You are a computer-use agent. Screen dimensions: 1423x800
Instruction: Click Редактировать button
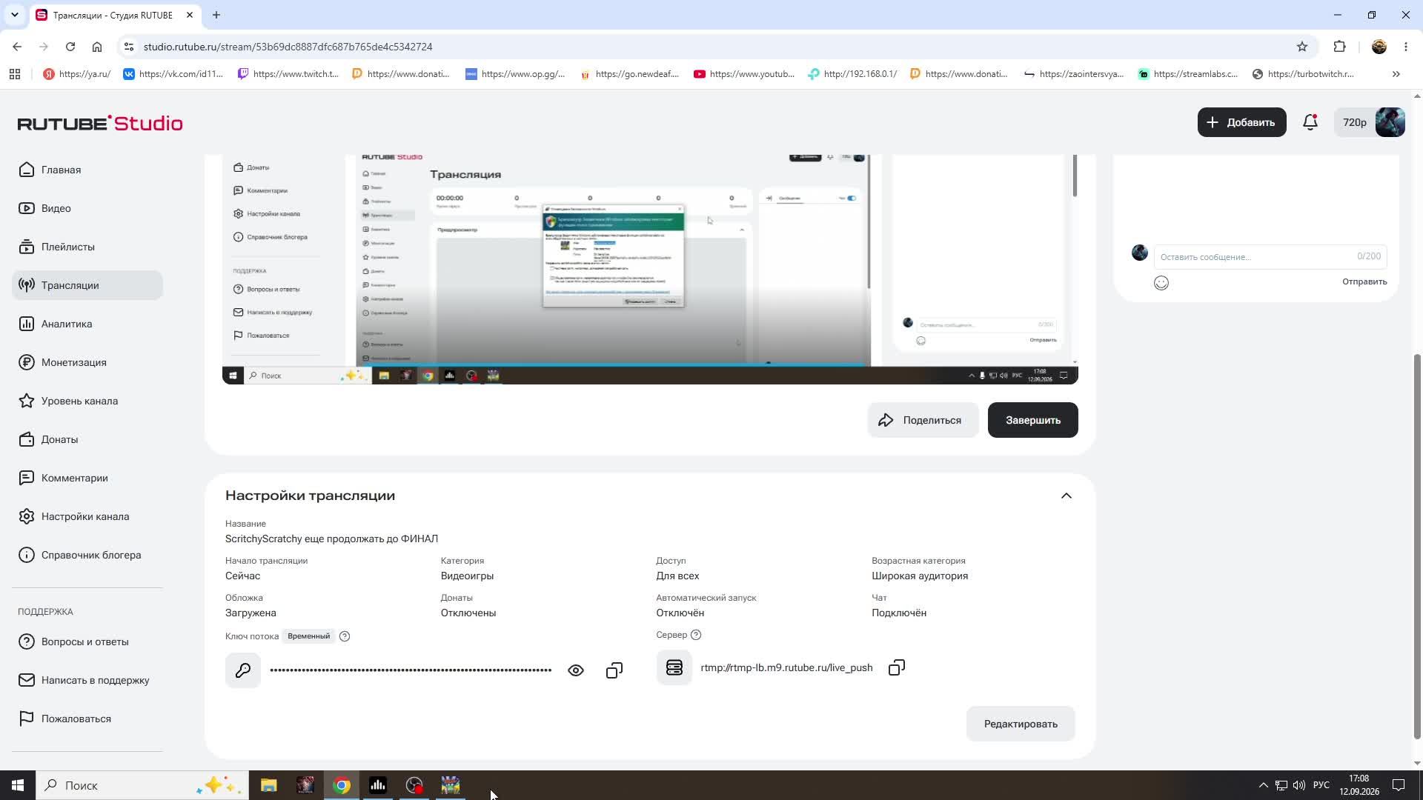1021,724
